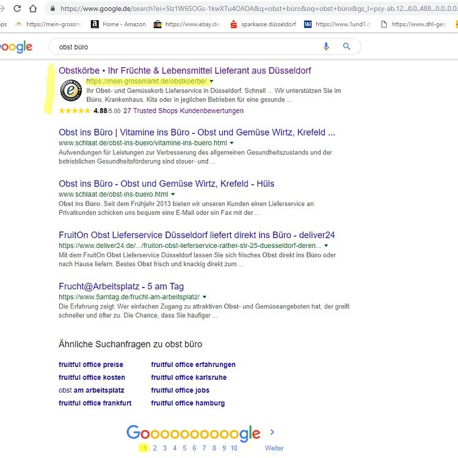
Task: Go to results page 2
Action: point(155,448)
